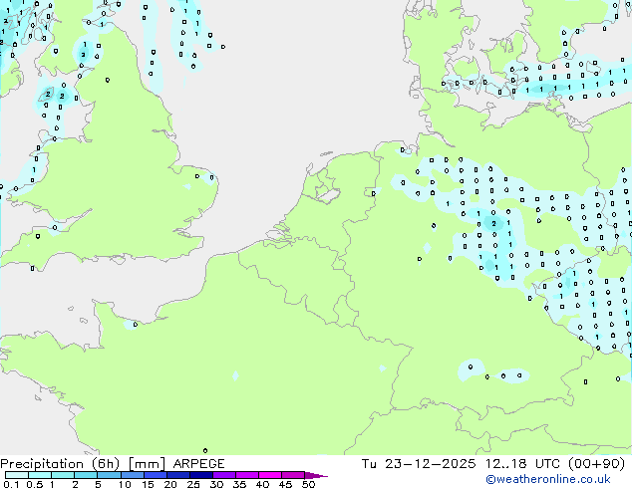Click the 20–25 mm legend color swatch

177,475
